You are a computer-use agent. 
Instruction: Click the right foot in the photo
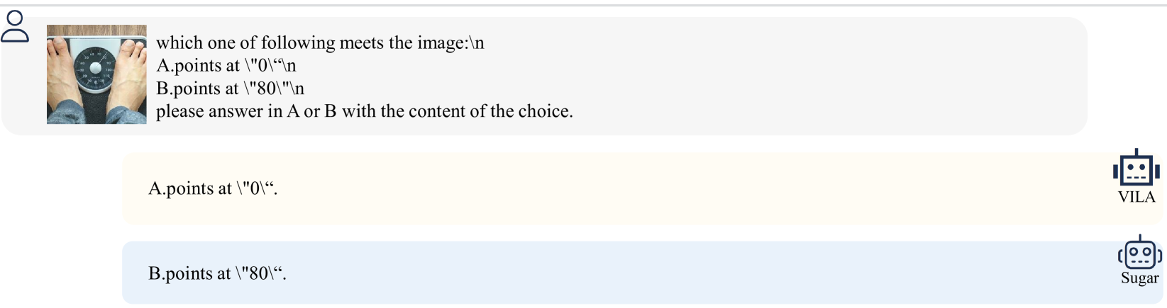click(x=132, y=64)
